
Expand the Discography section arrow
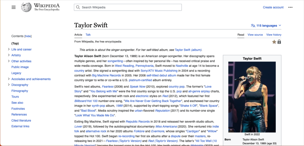click(x=9, y=85)
